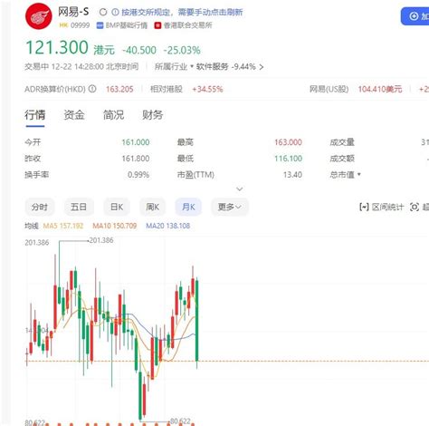Switch to the 行情 tab
The width and height of the screenshot is (429, 426).
[x=35, y=115]
